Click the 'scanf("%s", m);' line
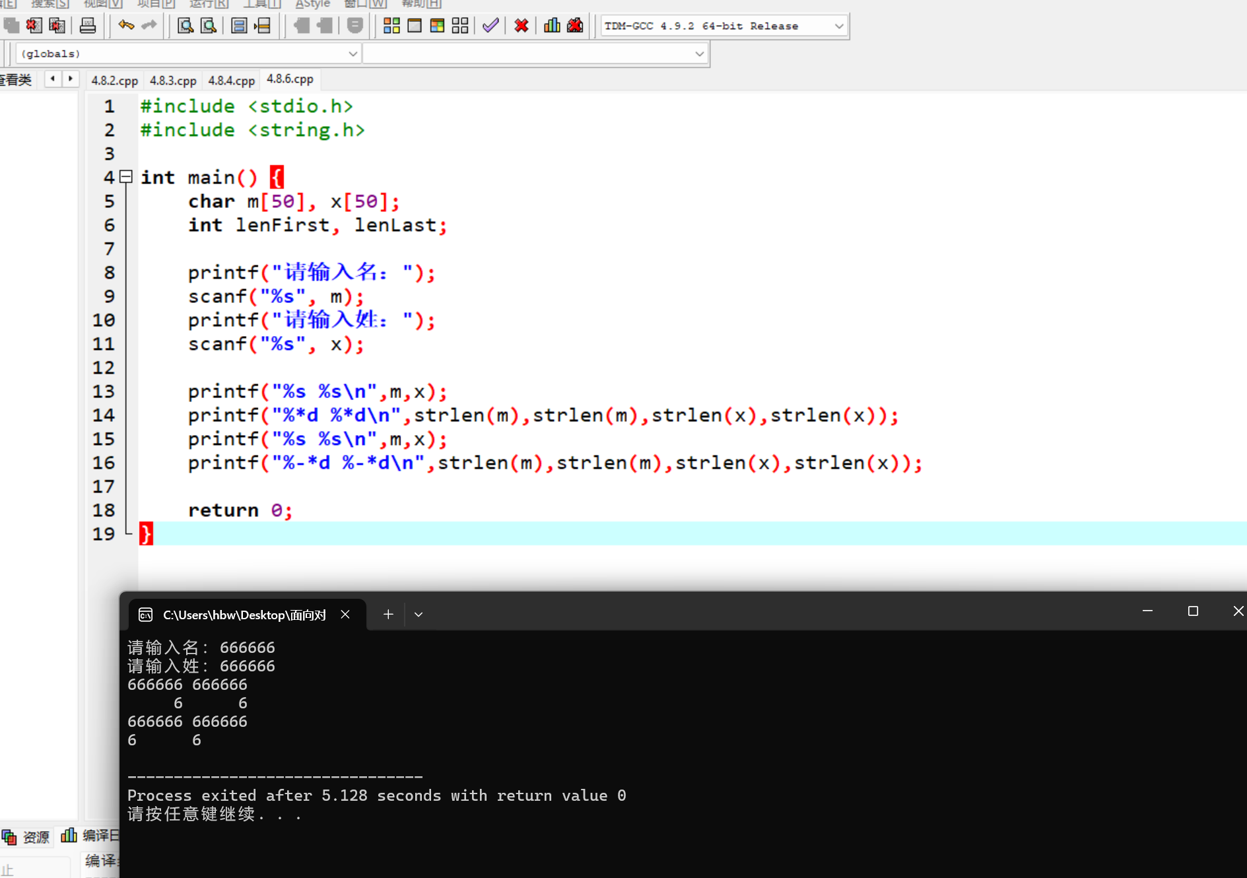This screenshot has width=1247, height=878. (276, 296)
